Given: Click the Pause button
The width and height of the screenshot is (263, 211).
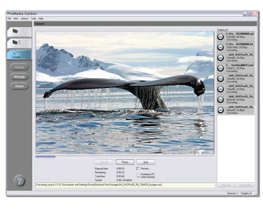Looking at the screenshot, I should 125,162.
